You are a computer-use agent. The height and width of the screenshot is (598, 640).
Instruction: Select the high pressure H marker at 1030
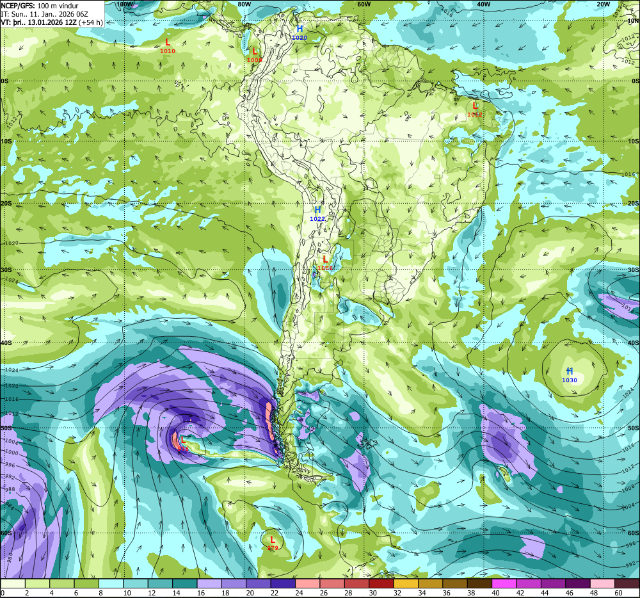point(570,375)
